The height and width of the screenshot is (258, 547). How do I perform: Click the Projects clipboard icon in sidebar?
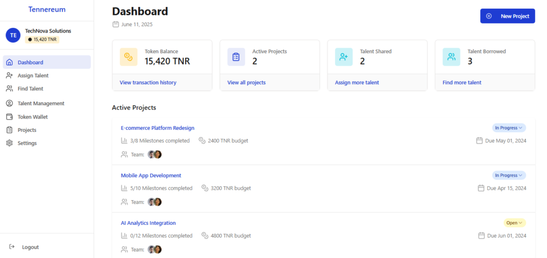coord(10,130)
